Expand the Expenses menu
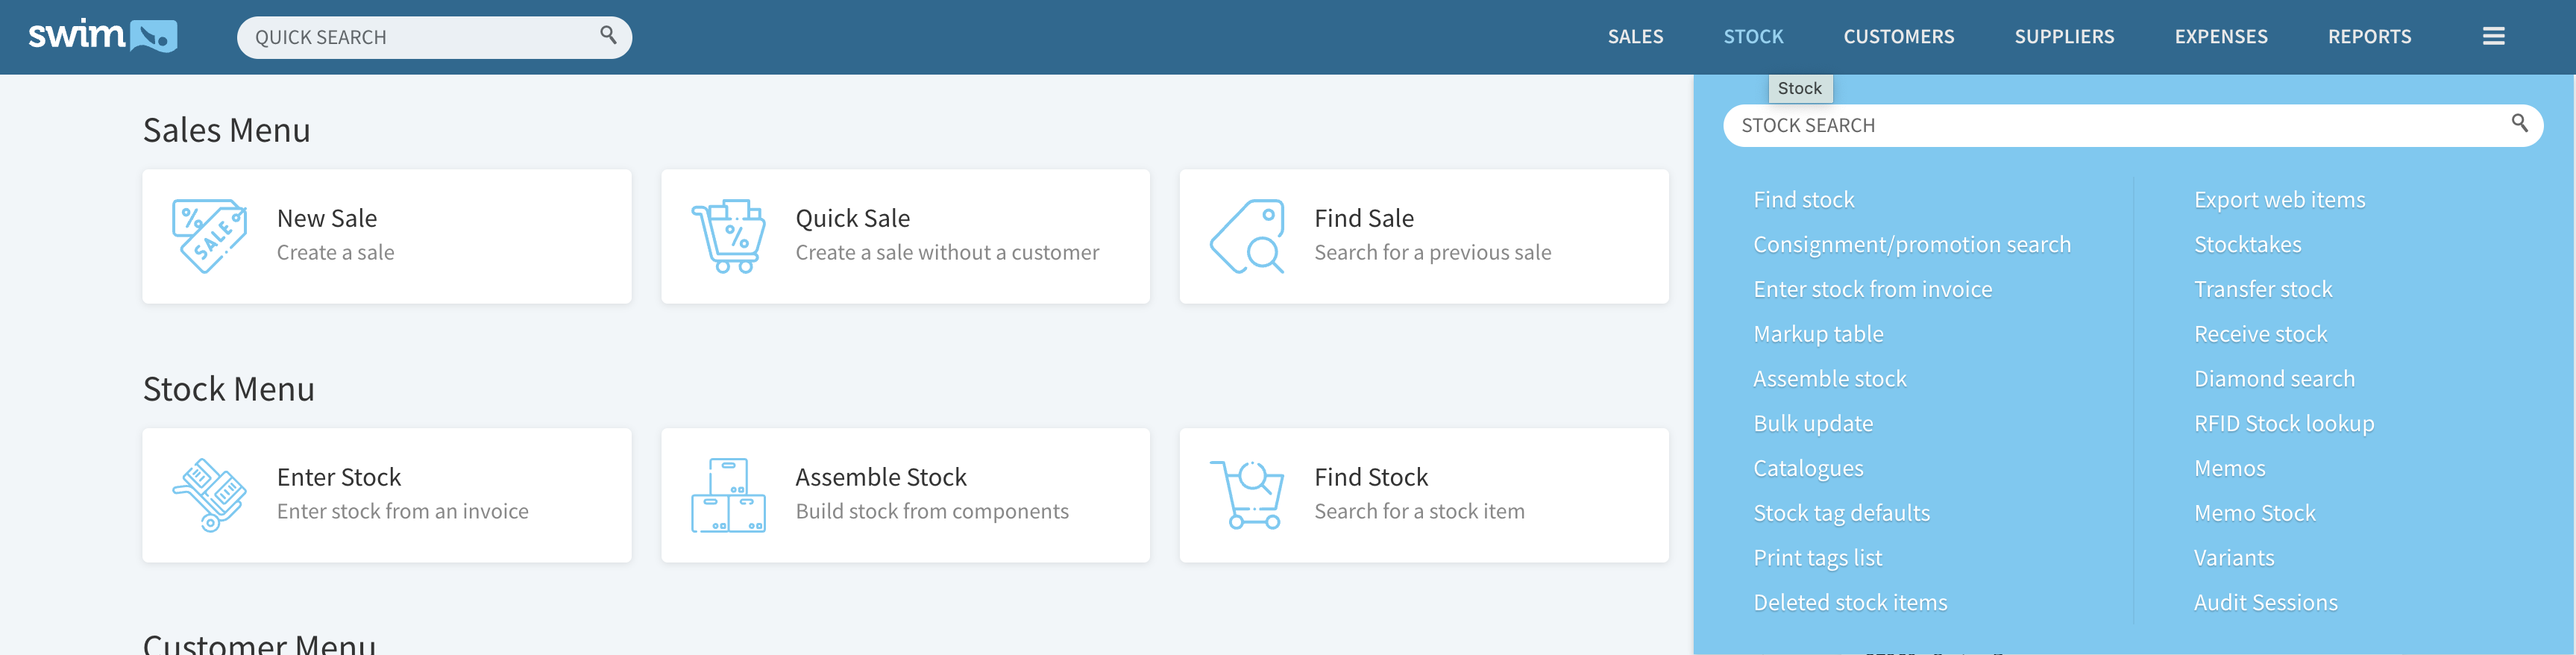This screenshot has height=655, width=2576. [2220, 37]
